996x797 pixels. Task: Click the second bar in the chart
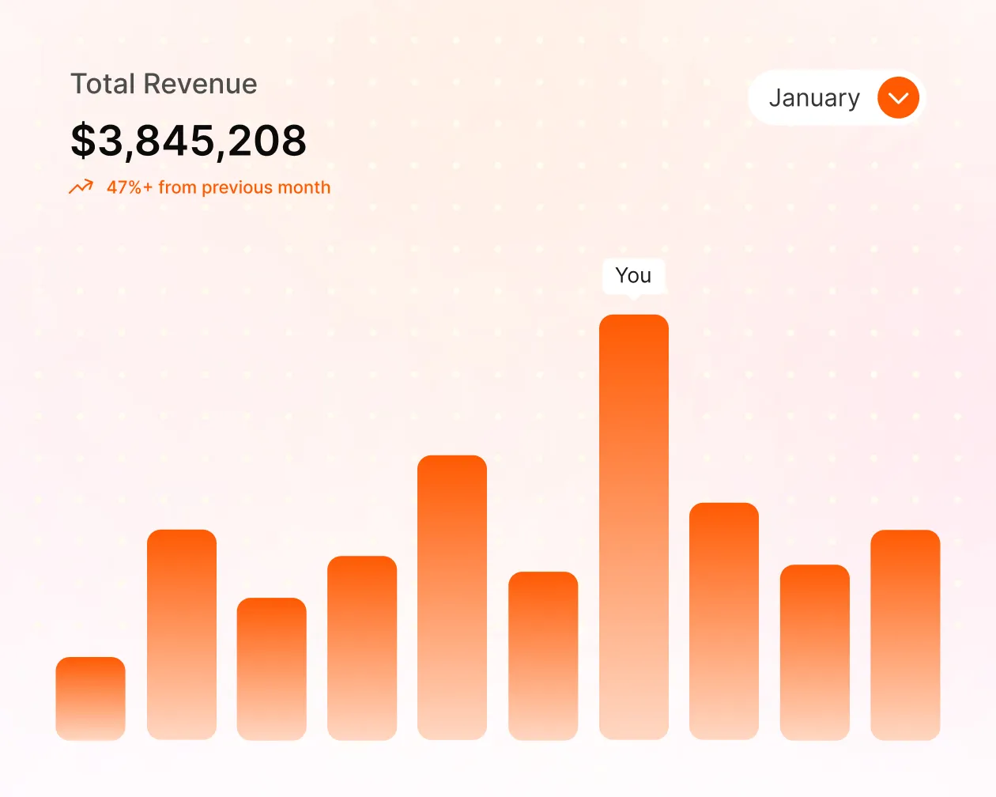(x=181, y=634)
